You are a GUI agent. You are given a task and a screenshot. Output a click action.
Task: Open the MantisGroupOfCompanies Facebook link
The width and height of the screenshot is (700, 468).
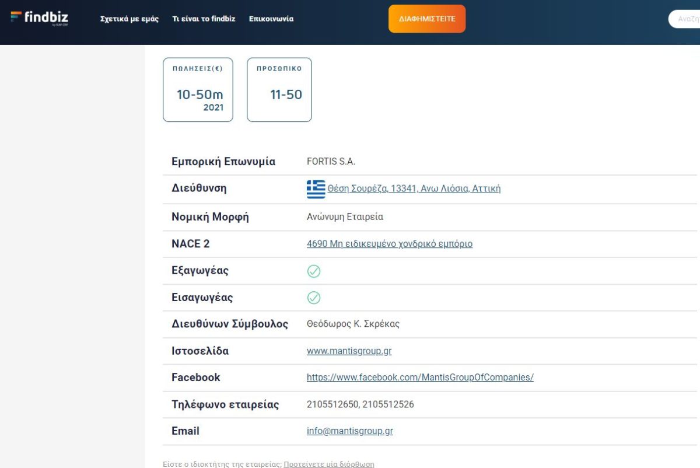(420, 378)
